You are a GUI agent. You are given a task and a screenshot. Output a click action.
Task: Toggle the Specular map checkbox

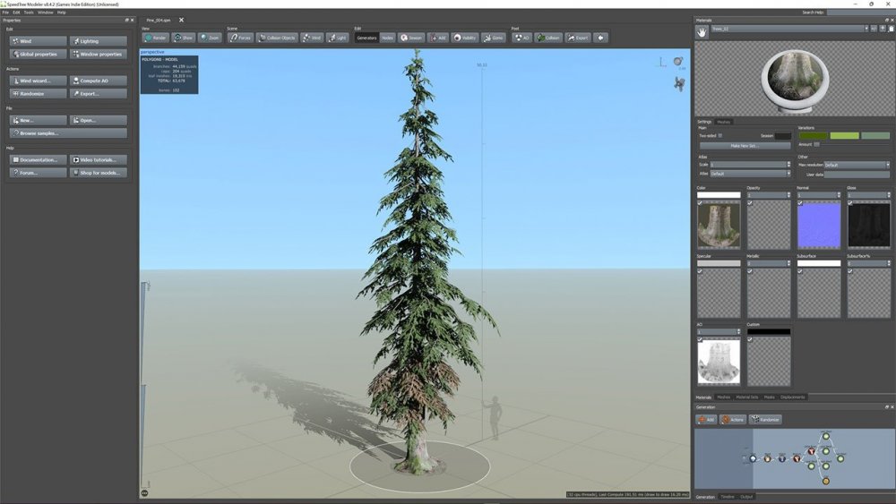pos(700,271)
